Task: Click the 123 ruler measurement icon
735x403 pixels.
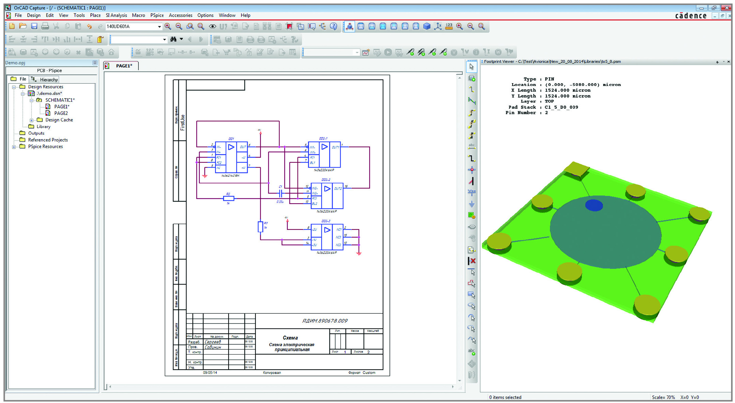Action: point(449,26)
